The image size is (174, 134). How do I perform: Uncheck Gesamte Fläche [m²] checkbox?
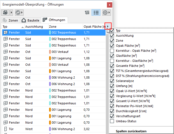click(x=112, y=66)
